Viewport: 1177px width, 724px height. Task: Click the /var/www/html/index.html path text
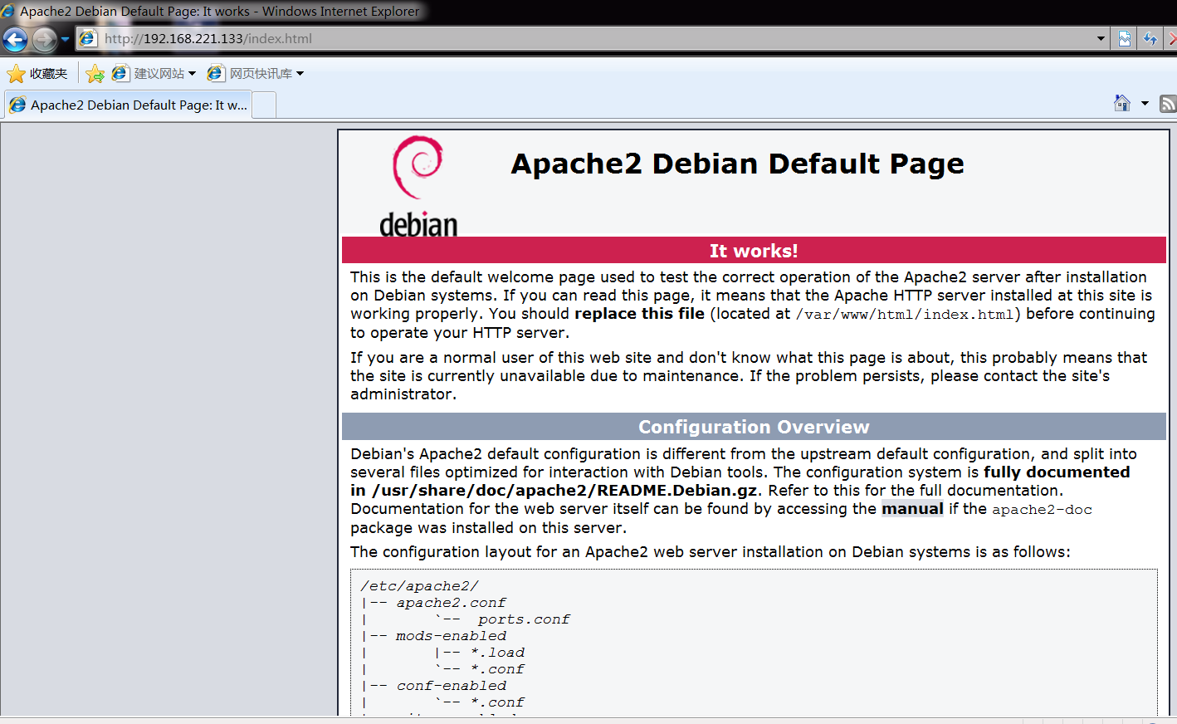click(x=905, y=315)
